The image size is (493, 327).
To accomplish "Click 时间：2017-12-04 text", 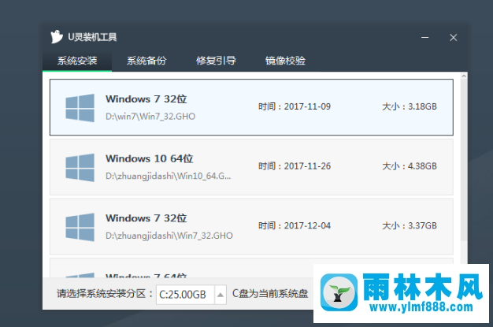I will pyautogui.click(x=295, y=225).
